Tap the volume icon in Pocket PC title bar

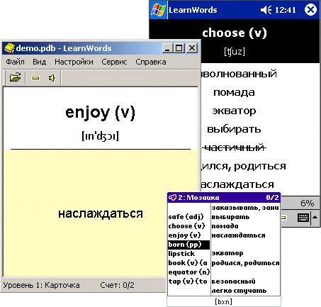(x=266, y=10)
